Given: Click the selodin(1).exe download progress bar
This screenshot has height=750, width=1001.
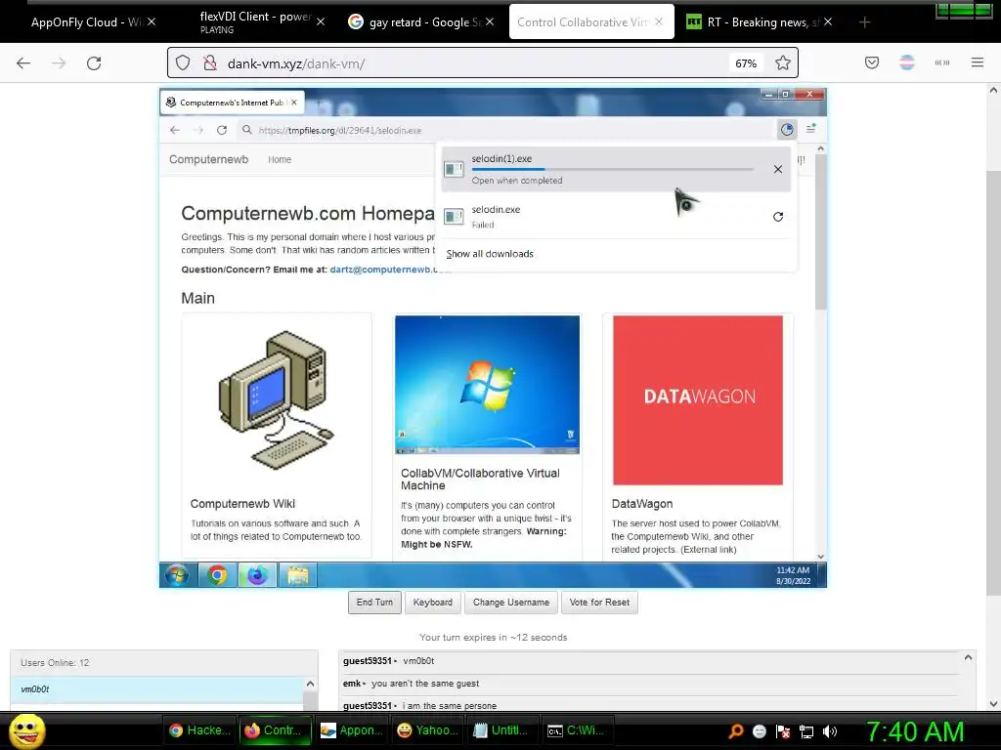Looking at the screenshot, I should 613,170.
